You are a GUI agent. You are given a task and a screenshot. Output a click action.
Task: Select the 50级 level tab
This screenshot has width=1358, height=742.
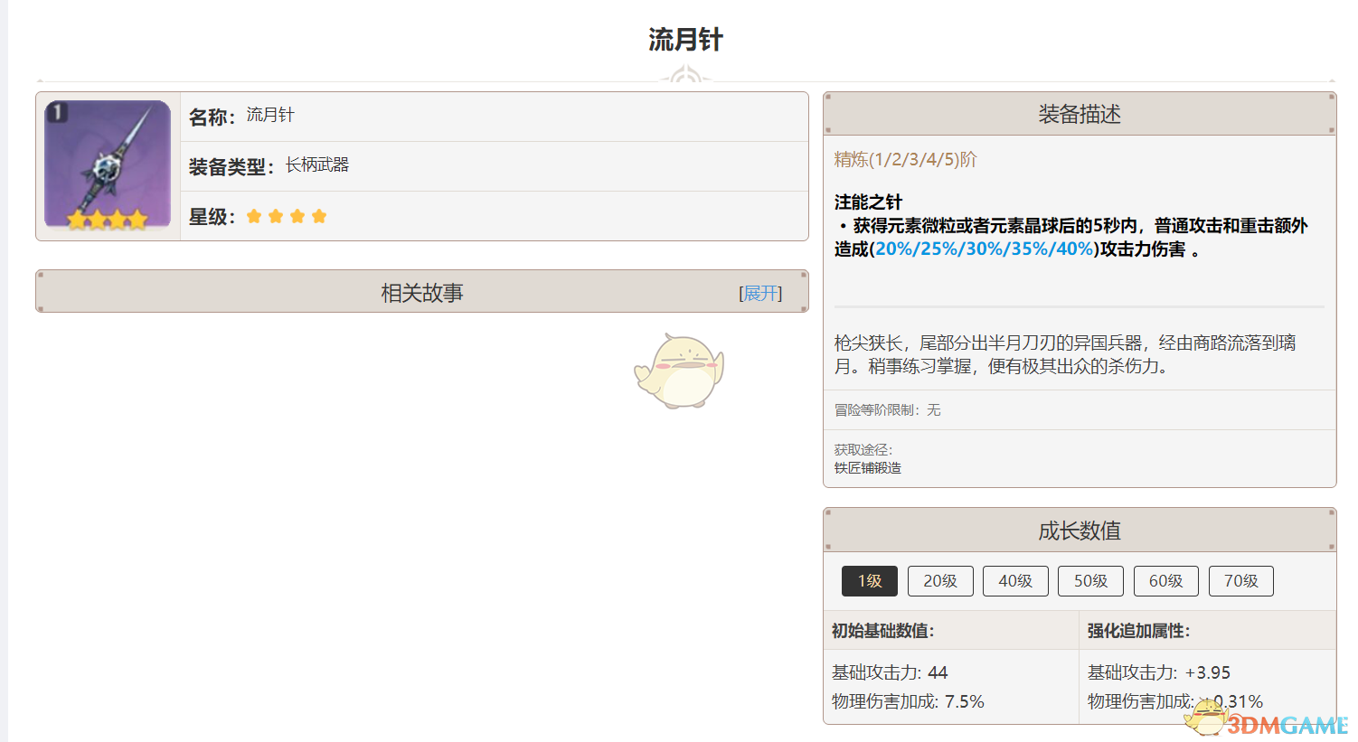click(1090, 581)
